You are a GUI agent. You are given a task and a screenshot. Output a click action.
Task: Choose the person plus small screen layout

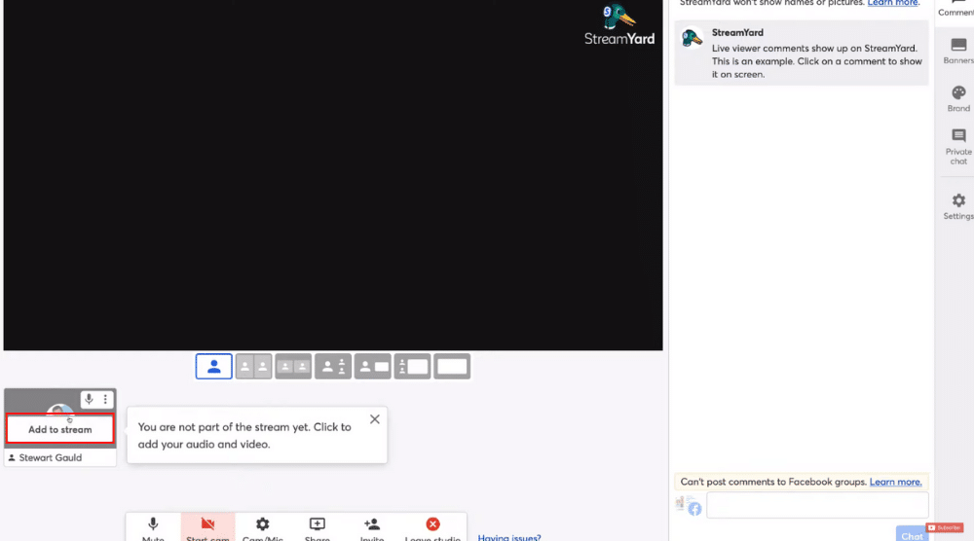[x=373, y=367]
